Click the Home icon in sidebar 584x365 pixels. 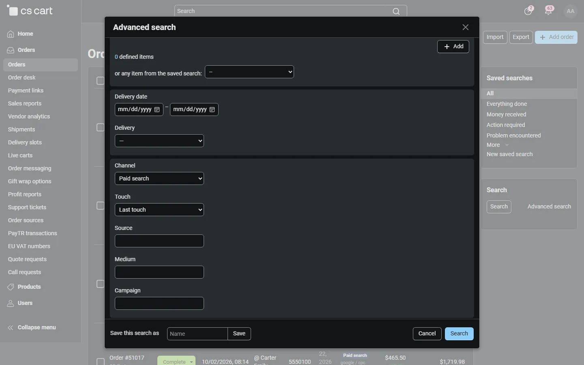click(x=11, y=34)
